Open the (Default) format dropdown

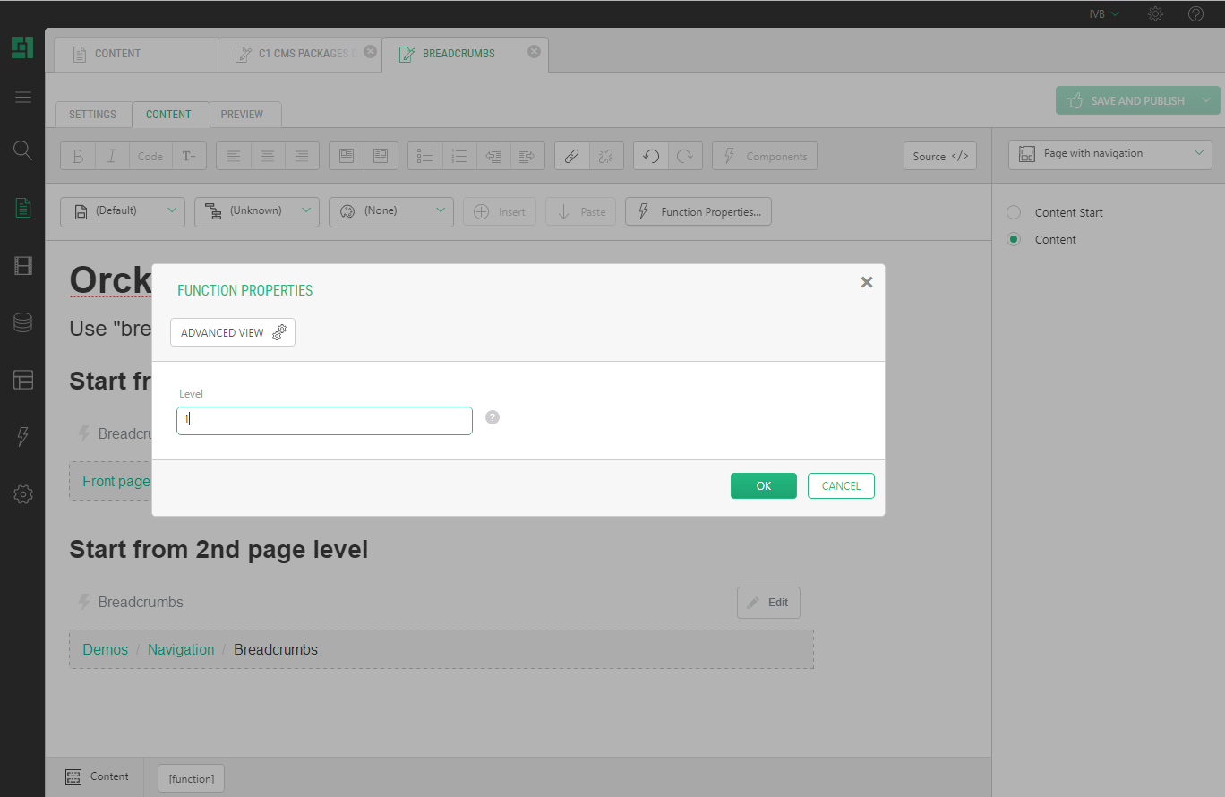tap(123, 211)
